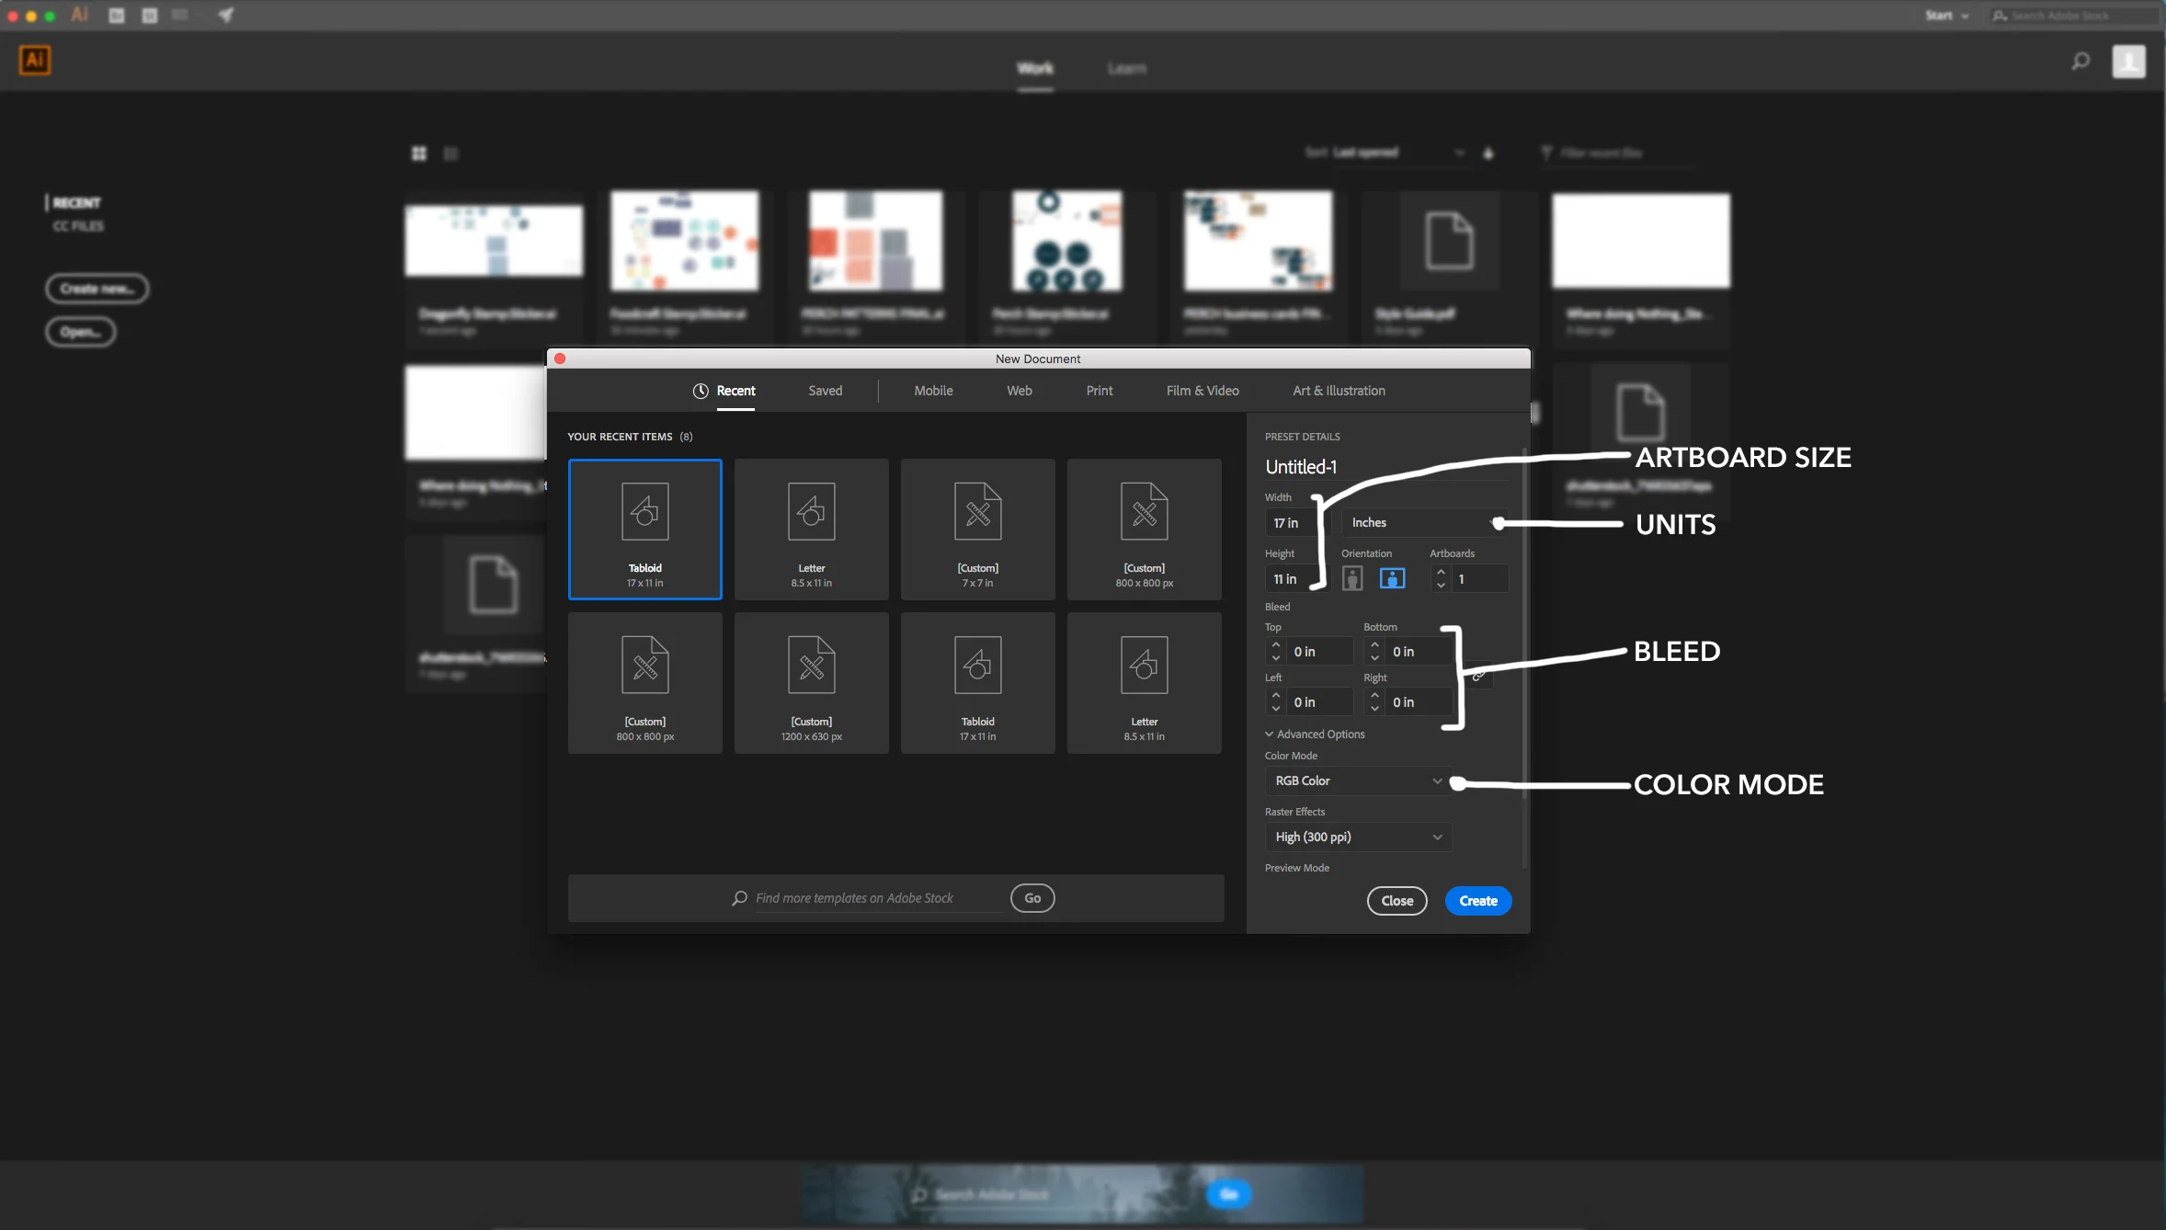Screen dimensions: 2166x1230
Task: Open the Art & Illustration tab
Action: tap(1339, 391)
